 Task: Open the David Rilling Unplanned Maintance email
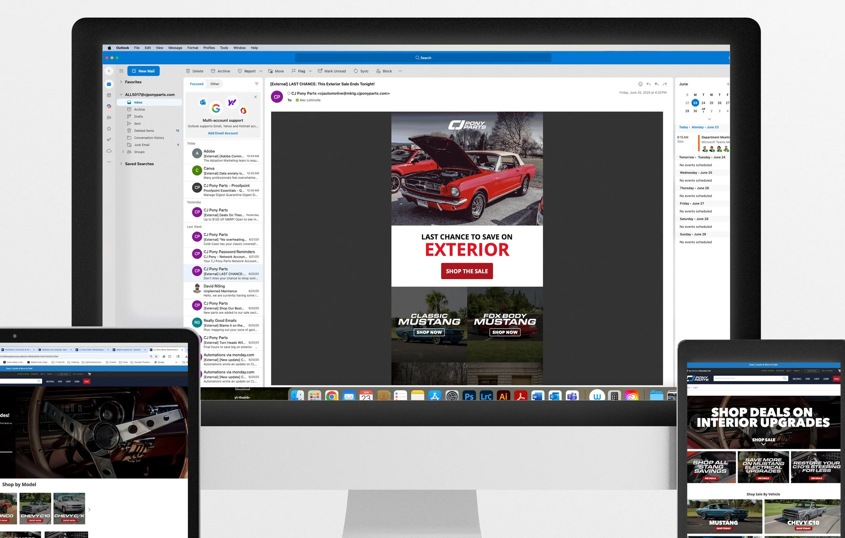point(223,290)
